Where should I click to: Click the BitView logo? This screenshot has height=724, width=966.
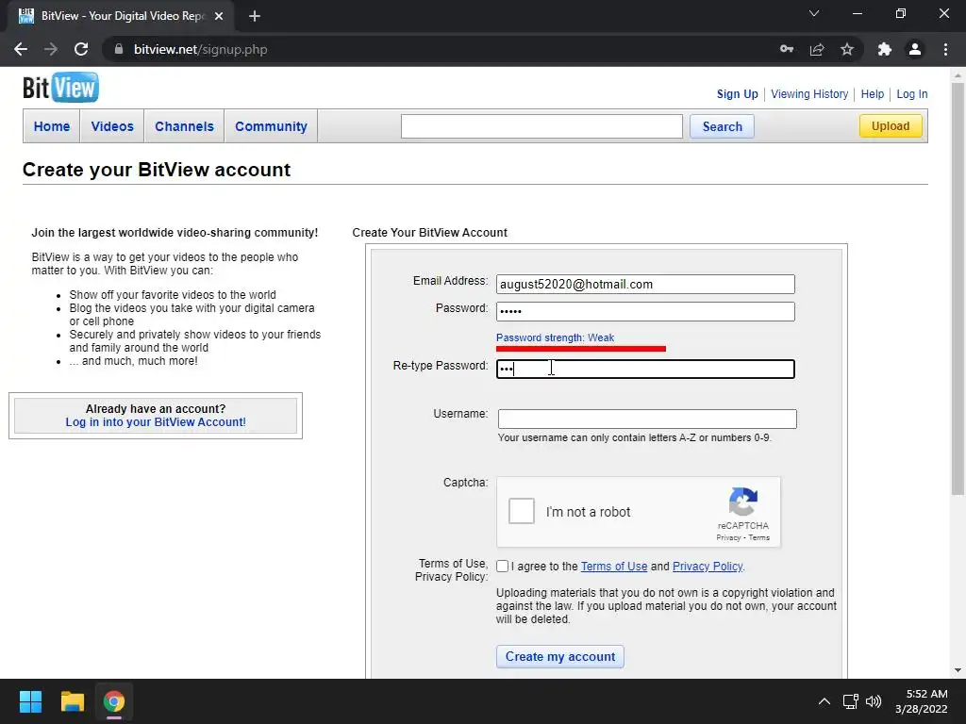point(60,88)
